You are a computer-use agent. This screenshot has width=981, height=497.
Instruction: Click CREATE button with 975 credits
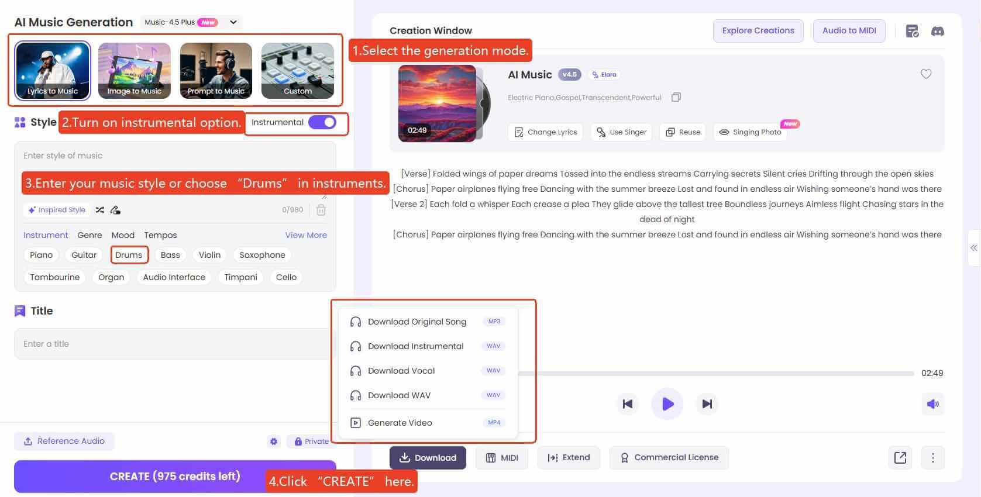(175, 477)
